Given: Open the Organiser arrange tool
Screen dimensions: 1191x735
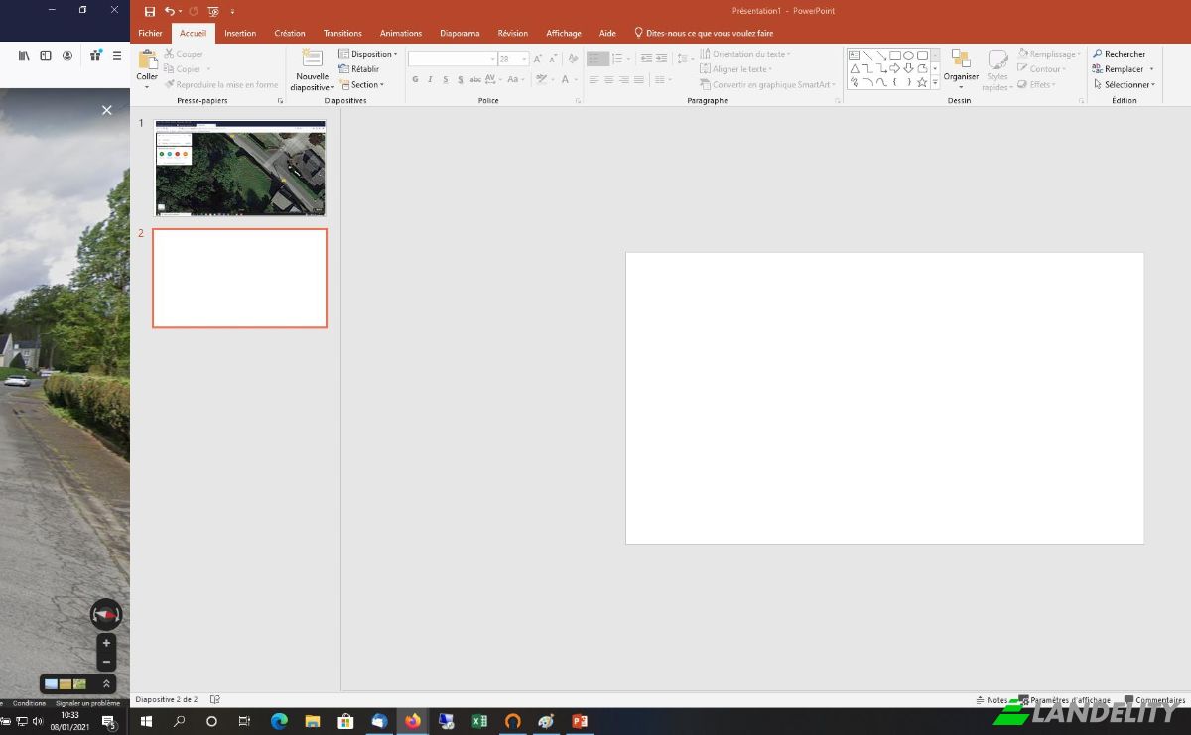Looking at the screenshot, I should click(961, 68).
